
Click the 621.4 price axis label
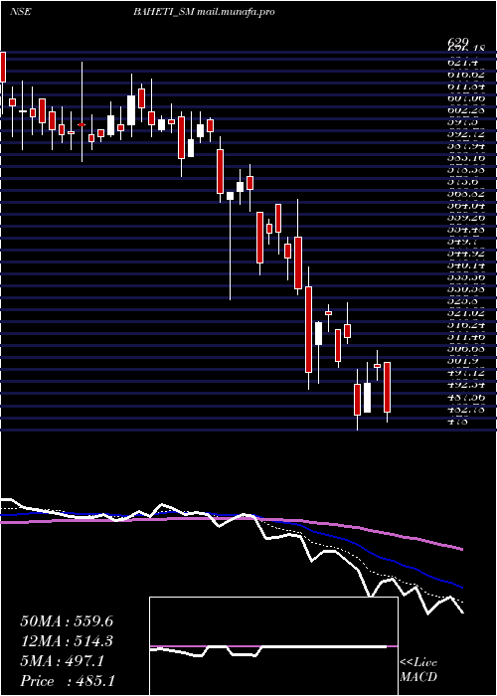click(x=462, y=63)
